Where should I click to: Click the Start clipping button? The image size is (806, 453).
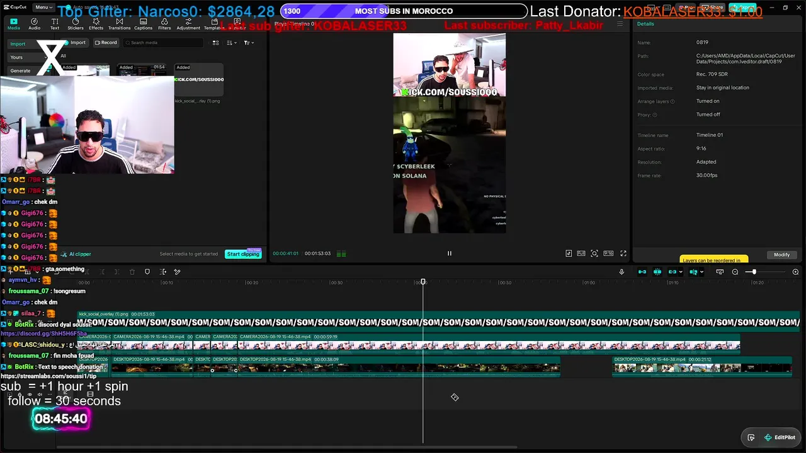tap(243, 254)
